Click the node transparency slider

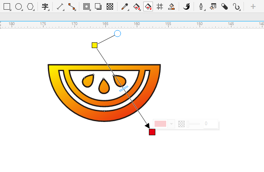click(193, 124)
